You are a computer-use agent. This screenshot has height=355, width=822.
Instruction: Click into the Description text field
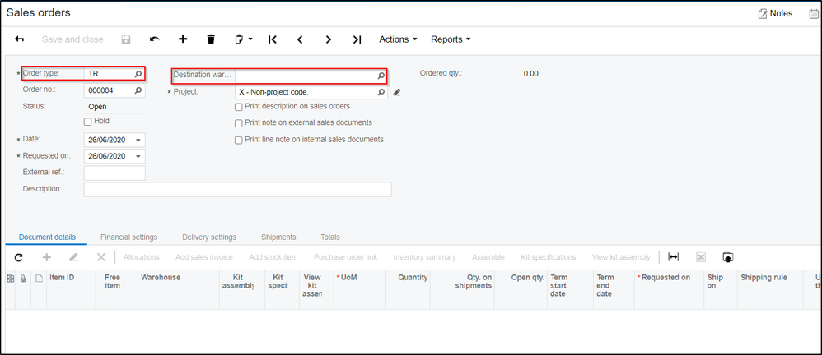pyautogui.click(x=237, y=190)
